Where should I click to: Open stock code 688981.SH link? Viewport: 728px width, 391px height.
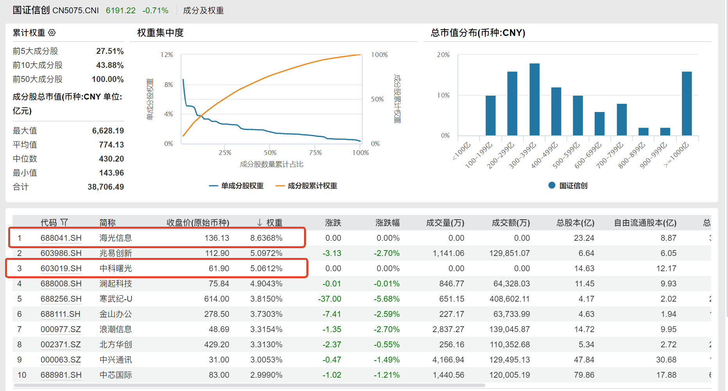61,375
